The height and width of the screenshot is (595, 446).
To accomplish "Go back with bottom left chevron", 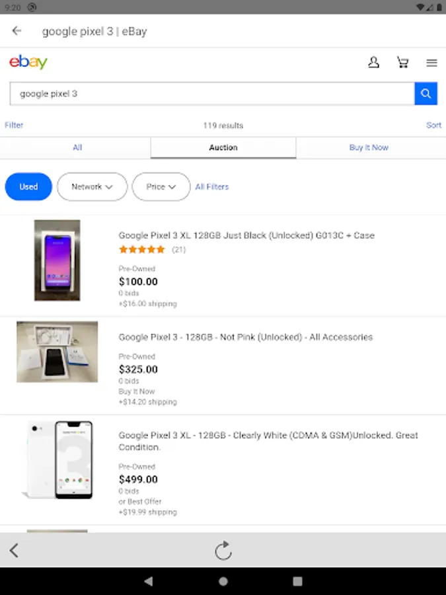I will 14,550.
